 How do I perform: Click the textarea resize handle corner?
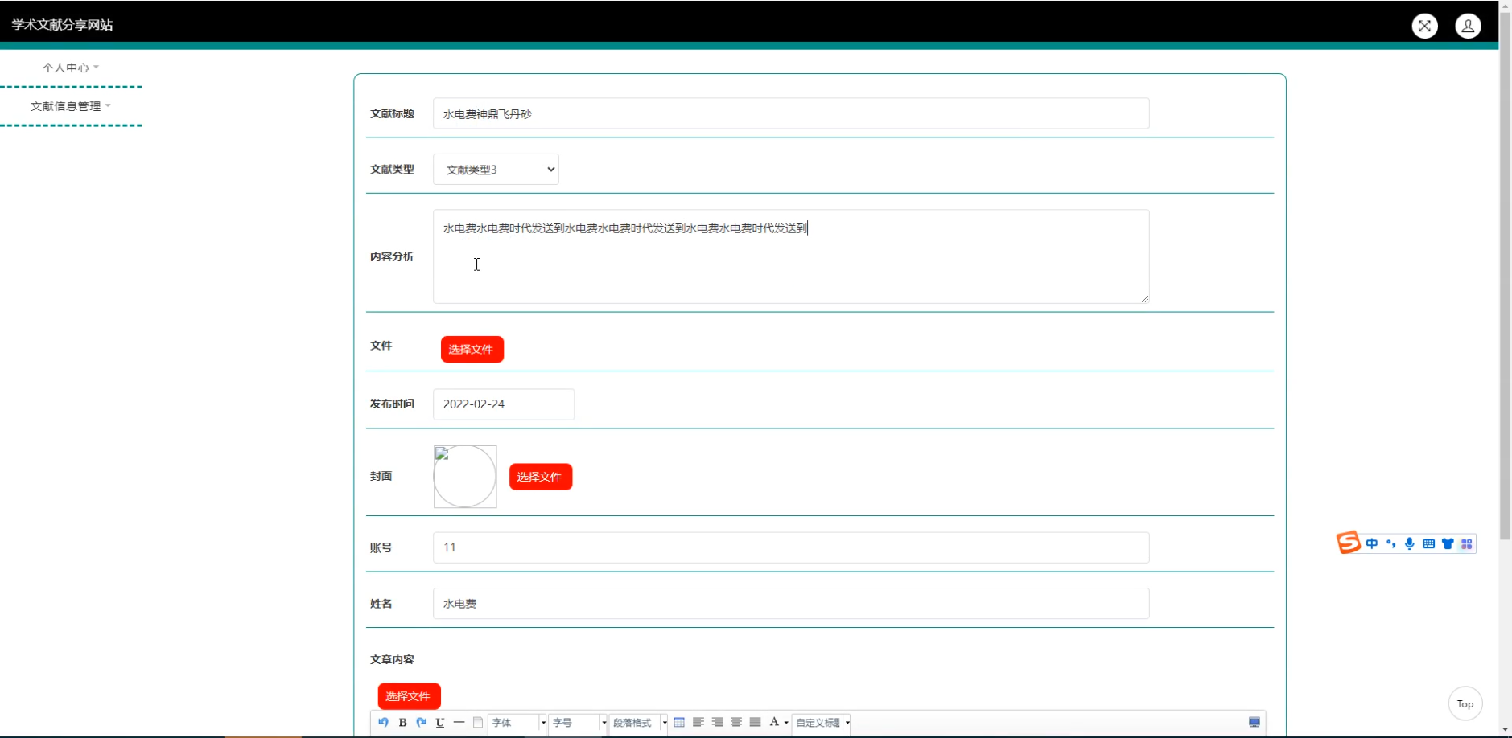(x=1144, y=298)
